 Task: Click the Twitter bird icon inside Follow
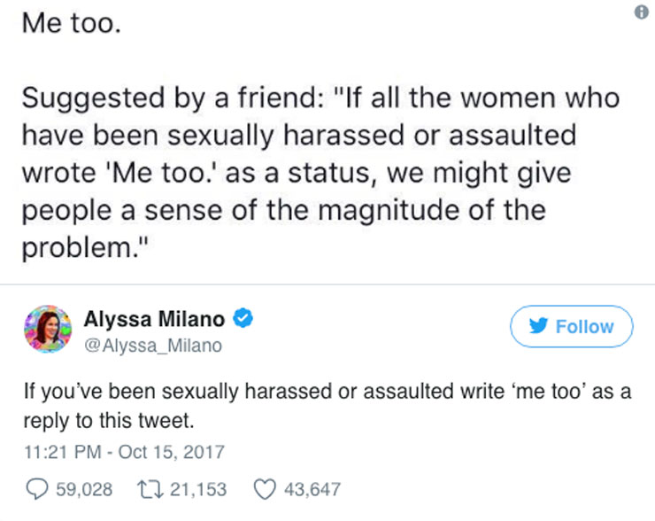tap(537, 326)
